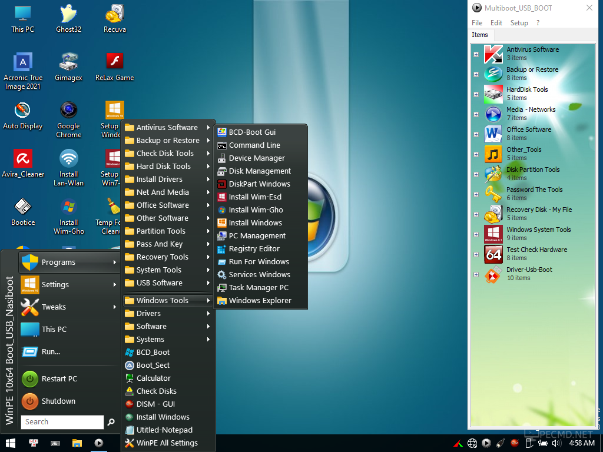Select DISM - GUI menu entry
This screenshot has width=603, height=452.
tap(168, 404)
